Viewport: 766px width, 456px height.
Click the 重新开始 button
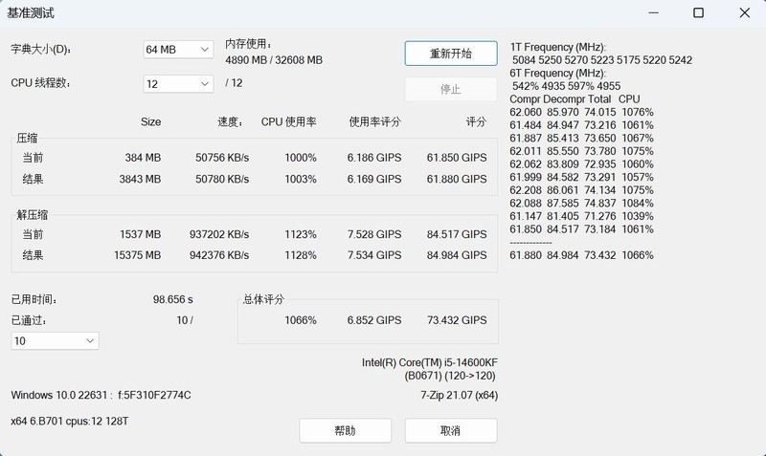451,54
